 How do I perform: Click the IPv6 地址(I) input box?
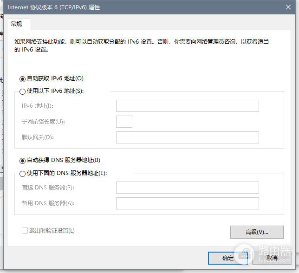coord(188,106)
